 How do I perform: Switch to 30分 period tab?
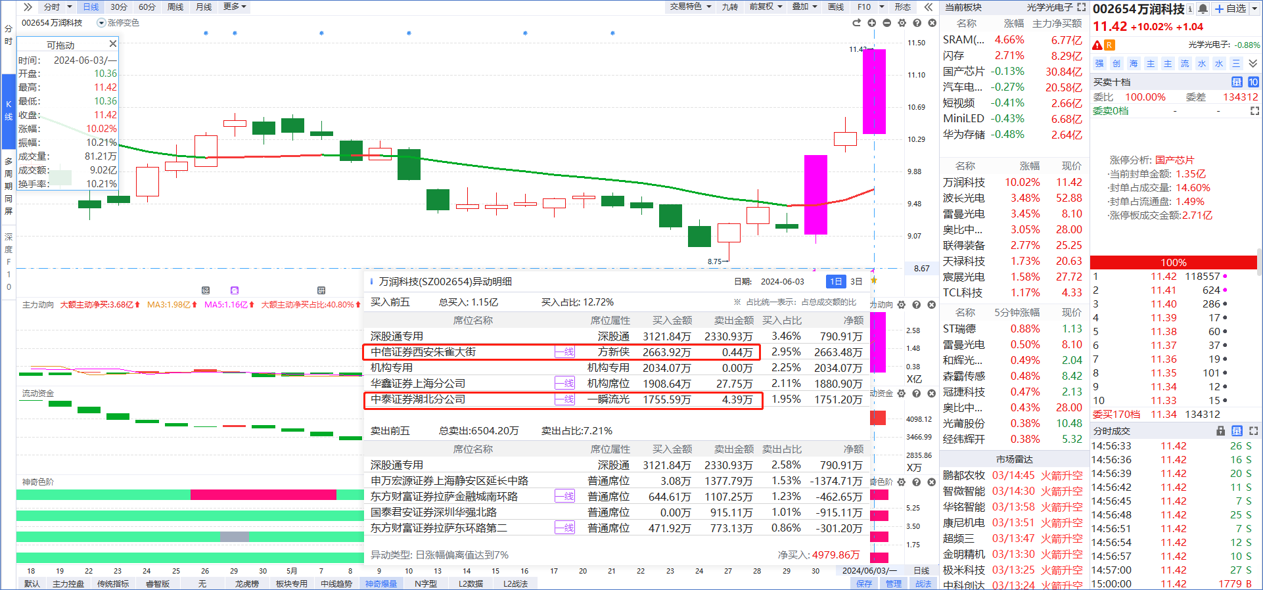(119, 7)
